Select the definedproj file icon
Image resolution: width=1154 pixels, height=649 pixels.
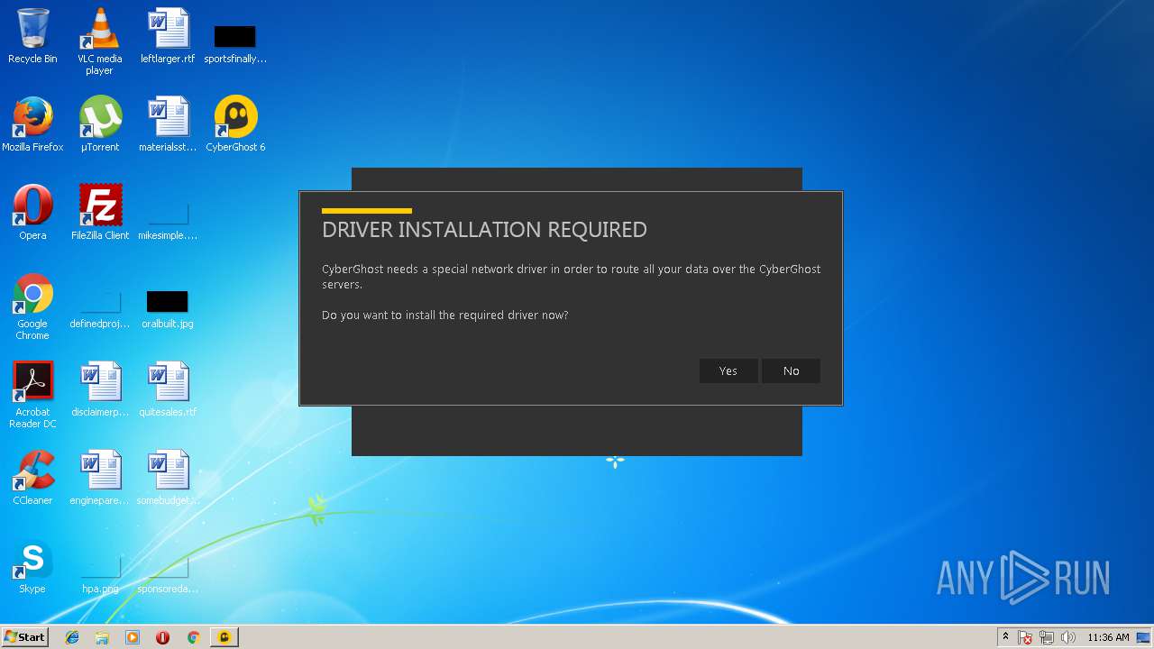(100, 309)
